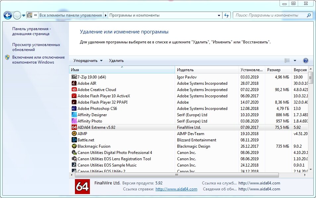Click the double chevron in address bar
Viewport: 316px width, 198px height.
click(x=35, y=15)
